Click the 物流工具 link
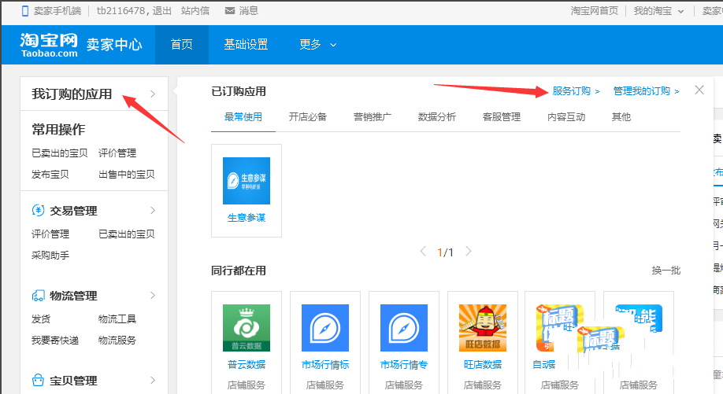The height and width of the screenshot is (394, 723). coord(117,319)
